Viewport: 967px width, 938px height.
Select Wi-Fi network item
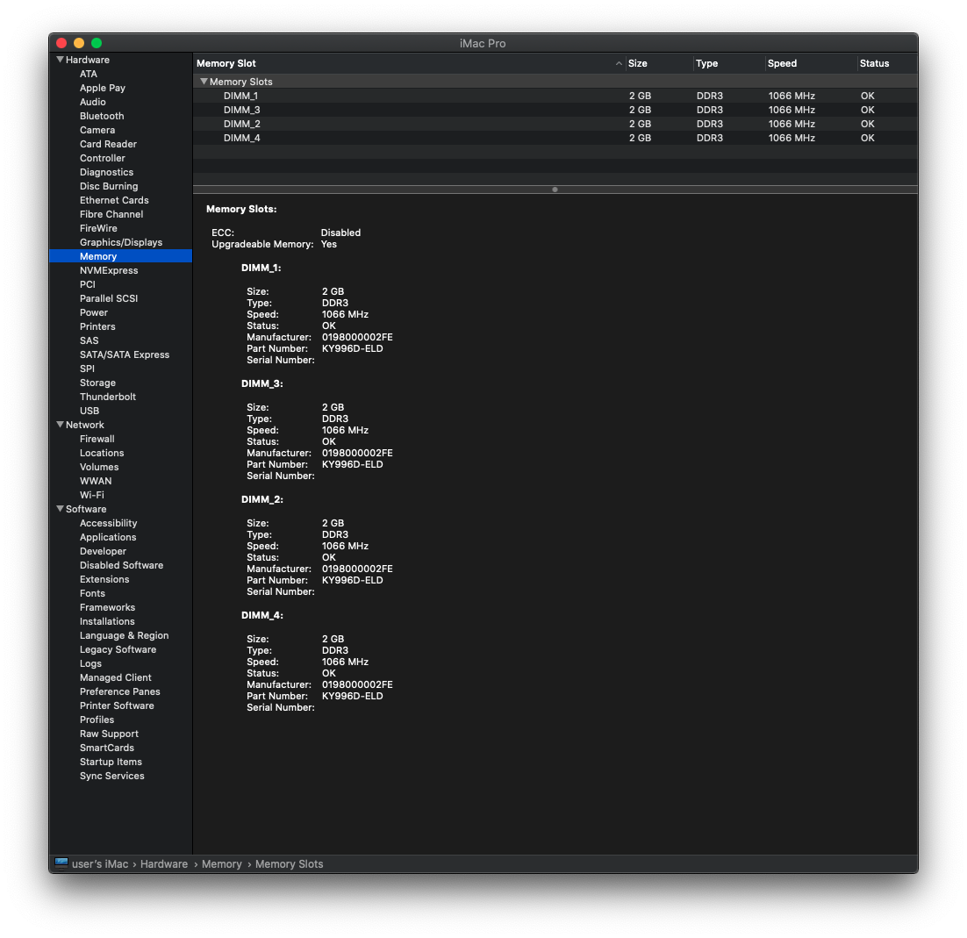pos(92,495)
